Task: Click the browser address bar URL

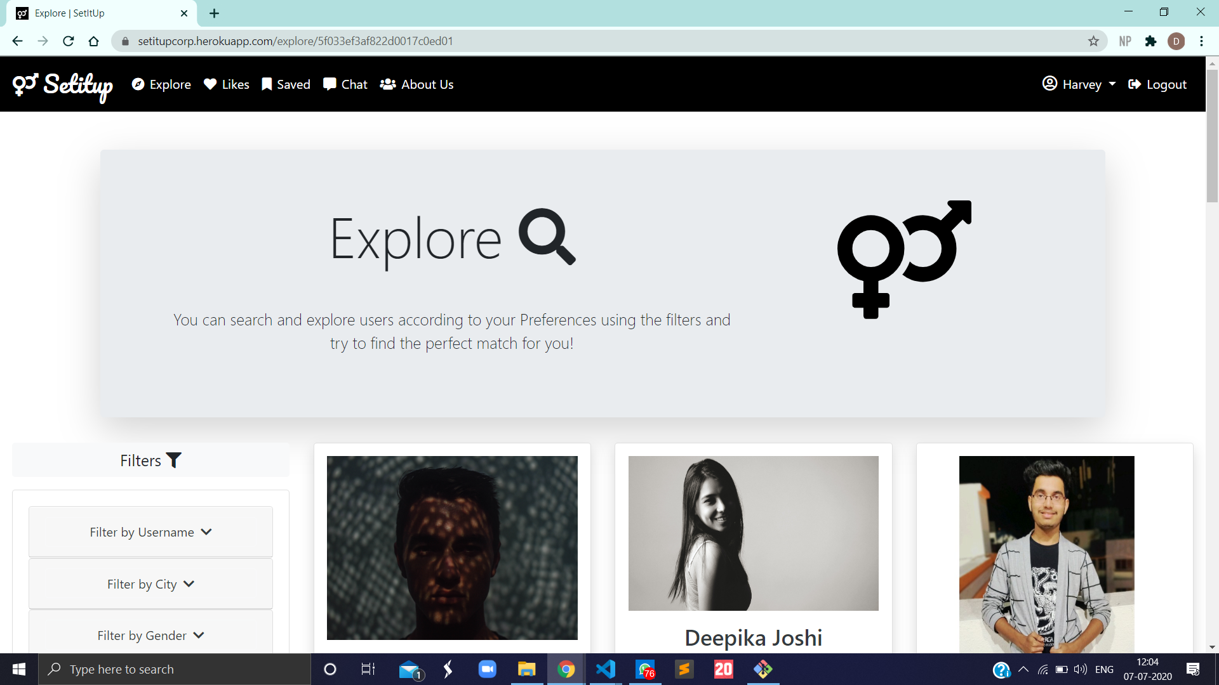Action: pos(295,41)
